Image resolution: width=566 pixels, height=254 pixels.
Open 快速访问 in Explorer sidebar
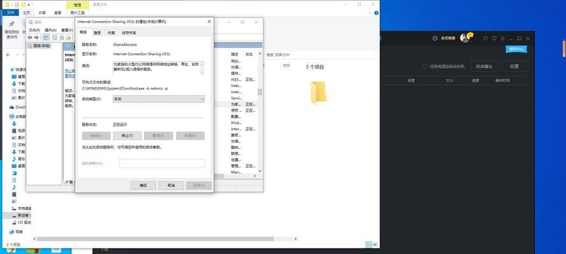[x=18, y=69]
